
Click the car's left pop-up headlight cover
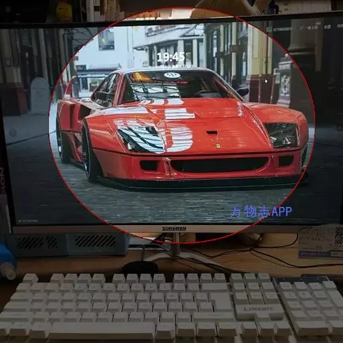tap(141, 139)
